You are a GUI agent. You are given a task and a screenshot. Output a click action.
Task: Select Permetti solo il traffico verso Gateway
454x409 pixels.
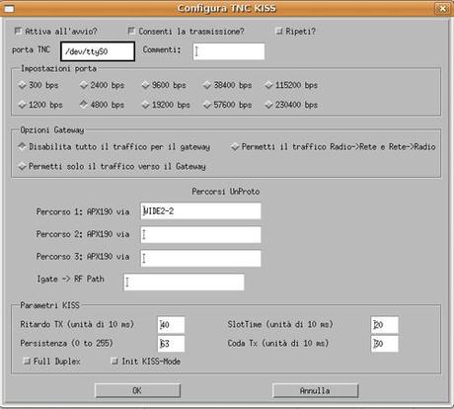pyautogui.click(x=22, y=166)
